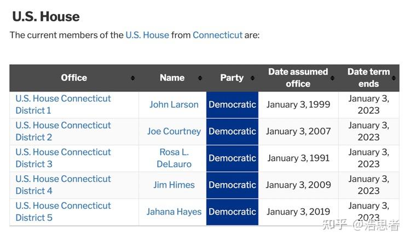Screen dimensions: 410x242
Task: Open Jim Himes's profile link
Action: click(174, 185)
